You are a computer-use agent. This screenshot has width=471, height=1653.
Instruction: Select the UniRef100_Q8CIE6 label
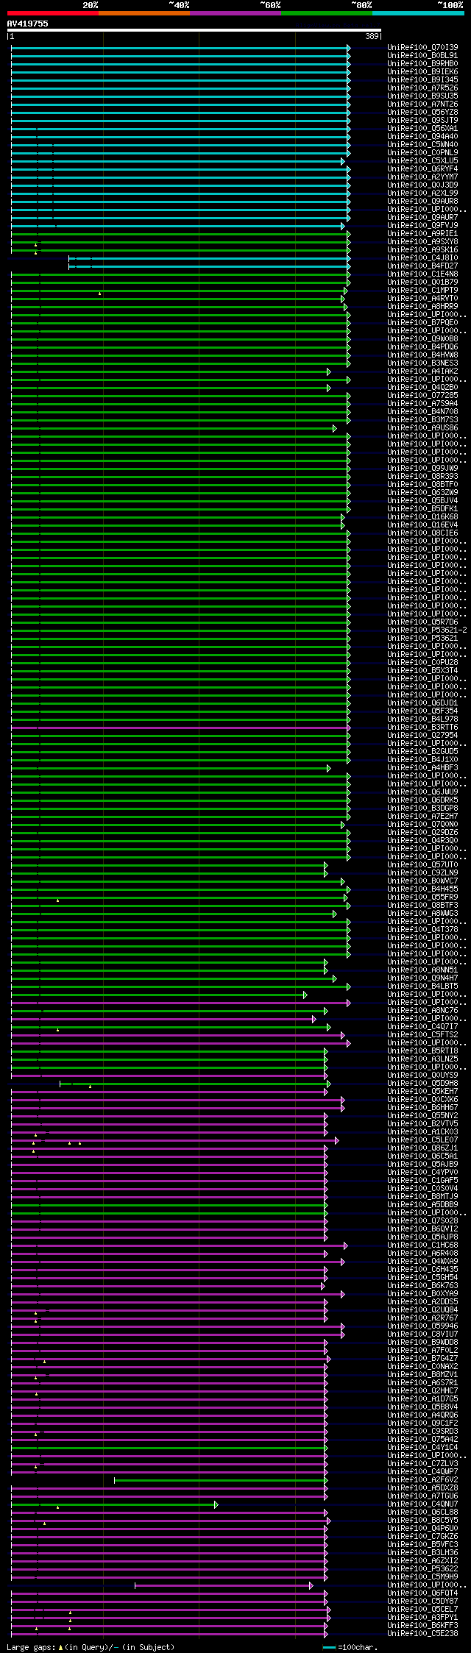pos(422,533)
